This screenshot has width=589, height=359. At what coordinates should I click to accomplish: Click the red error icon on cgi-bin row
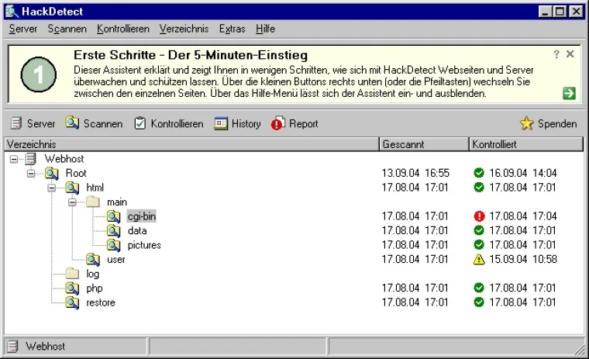coord(479,216)
